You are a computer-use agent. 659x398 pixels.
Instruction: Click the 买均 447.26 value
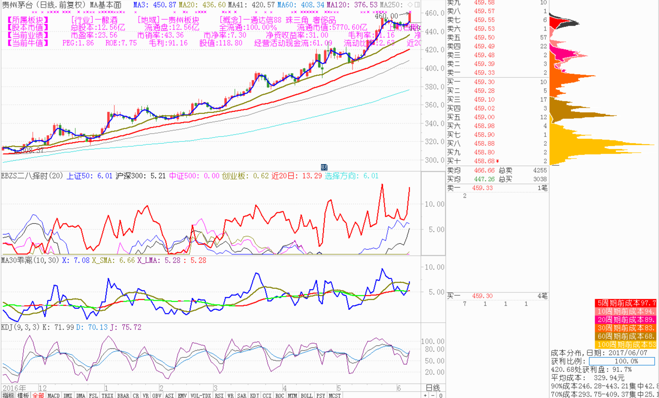point(484,179)
